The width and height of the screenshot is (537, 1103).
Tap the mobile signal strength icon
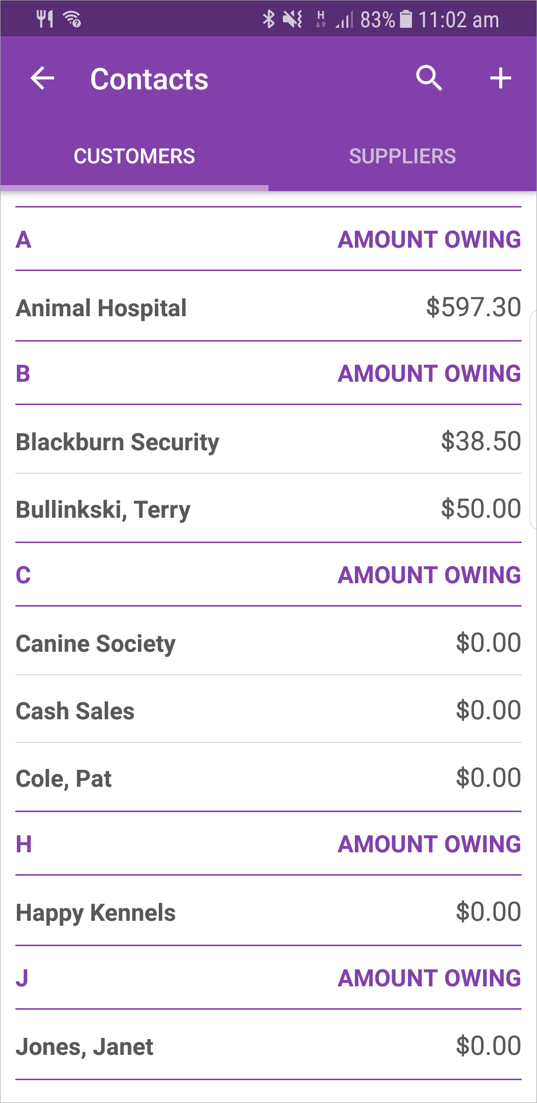(344, 21)
